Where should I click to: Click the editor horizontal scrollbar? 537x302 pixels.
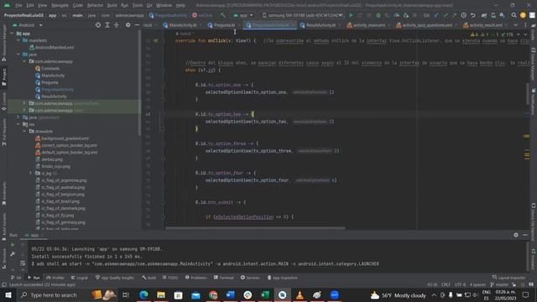coord(255,228)
